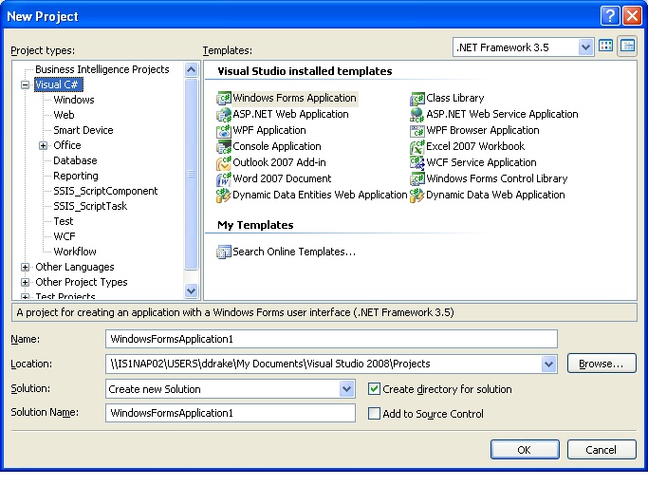Image resolution: width=648 pixels, height=486 pixels.
Task: Select Windows Forms Control Library icon
Action: pos(417,179)
